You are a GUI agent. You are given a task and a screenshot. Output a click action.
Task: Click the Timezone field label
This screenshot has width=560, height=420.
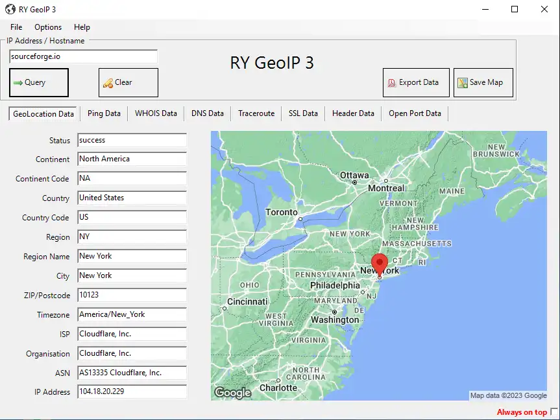pos(53,315)
